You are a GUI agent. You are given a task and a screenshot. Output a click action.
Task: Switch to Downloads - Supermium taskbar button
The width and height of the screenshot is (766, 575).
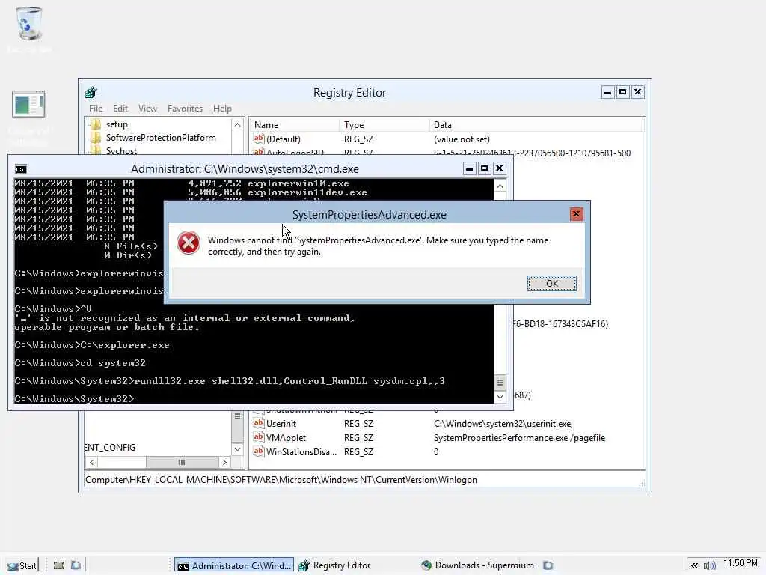477,565
